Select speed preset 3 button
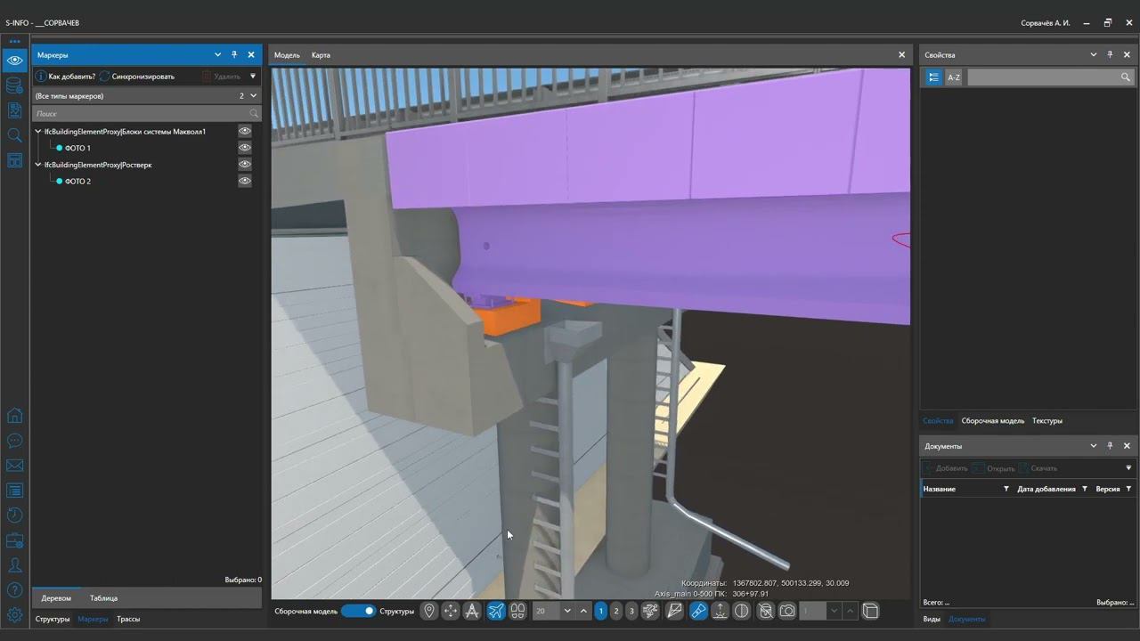1140x641 pixels. pyautogui.click(x=631, y=611)
